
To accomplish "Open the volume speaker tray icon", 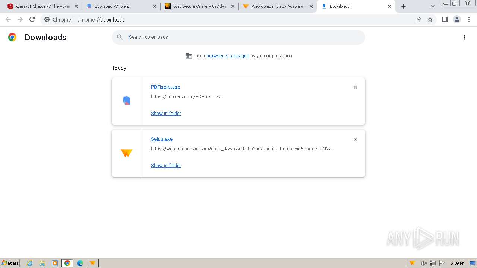I will pos(424,263).
